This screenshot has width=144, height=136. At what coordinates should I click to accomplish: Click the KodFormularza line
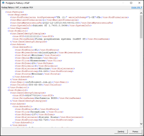tap(70, 17)
